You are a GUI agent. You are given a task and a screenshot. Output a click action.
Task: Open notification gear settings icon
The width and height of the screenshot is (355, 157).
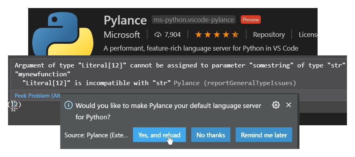point(276,105)
